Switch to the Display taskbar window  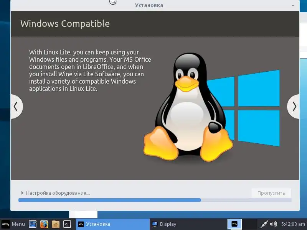(x=186, y=224)
